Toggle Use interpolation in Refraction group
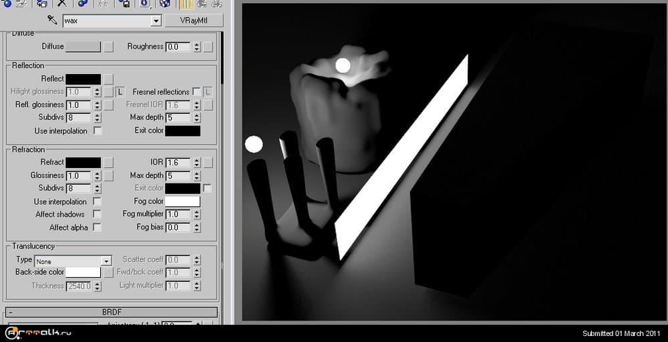 [x=97, y=201]
